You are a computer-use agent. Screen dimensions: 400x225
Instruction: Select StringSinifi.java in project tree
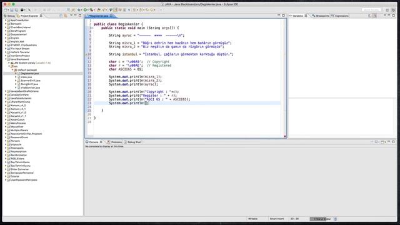(29, 84)
